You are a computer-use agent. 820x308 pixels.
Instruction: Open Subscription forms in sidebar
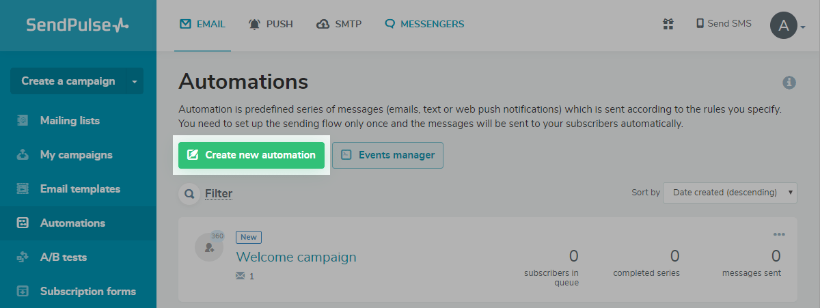[87, 292]
